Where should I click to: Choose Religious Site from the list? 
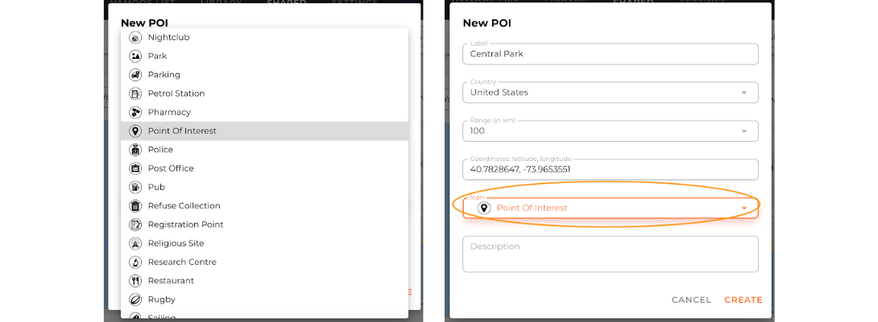tap(264, 243)
